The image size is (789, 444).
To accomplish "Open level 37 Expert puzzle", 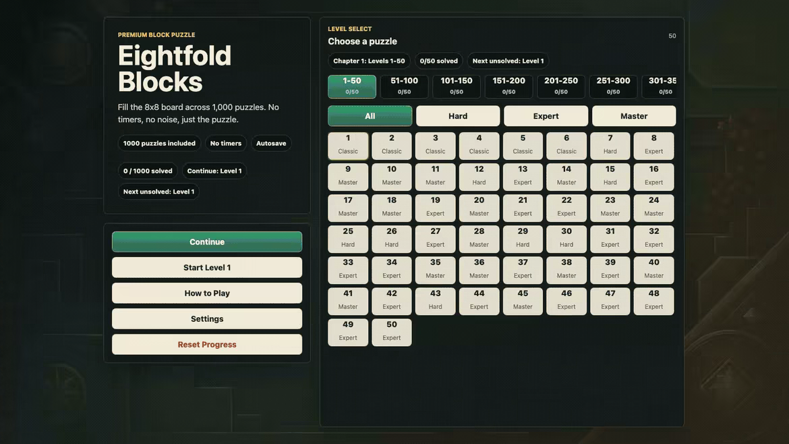I will (x=523, y=271).
